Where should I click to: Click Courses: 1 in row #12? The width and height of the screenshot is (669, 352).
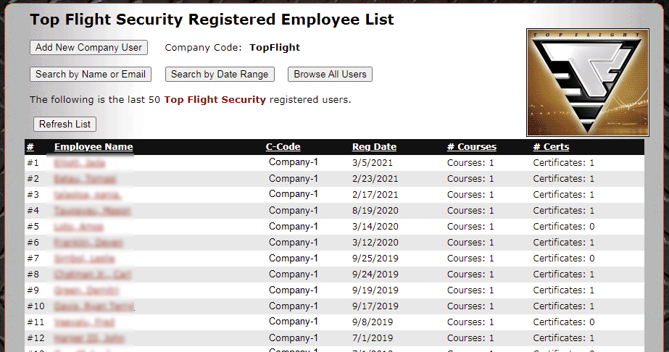pyautogui.click(x=470, y=338)
